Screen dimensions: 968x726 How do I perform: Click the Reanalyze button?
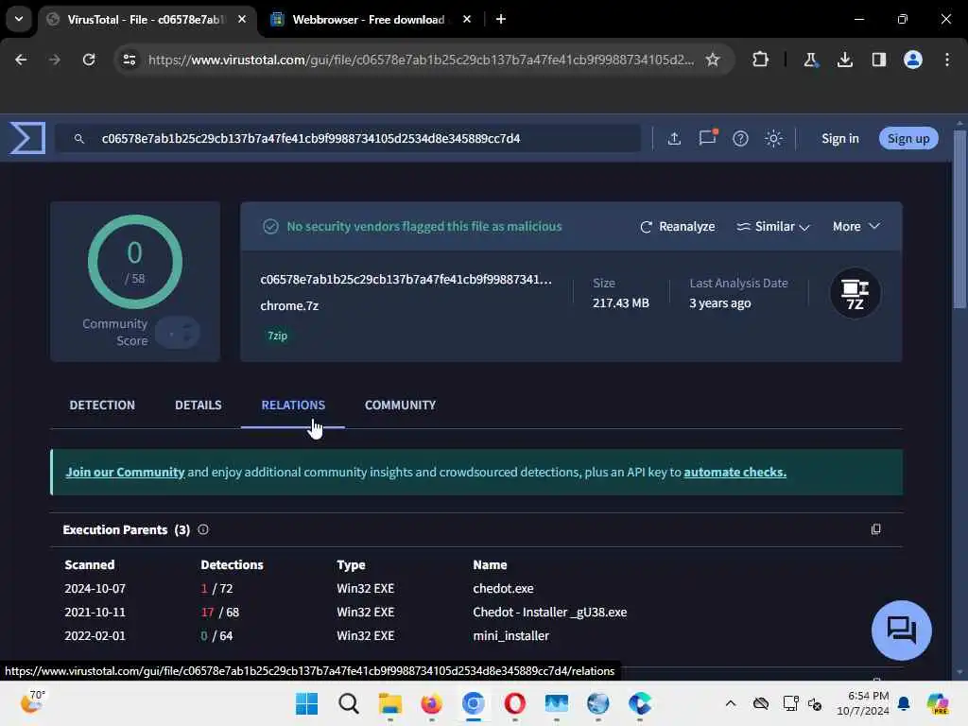click(677, 227)
